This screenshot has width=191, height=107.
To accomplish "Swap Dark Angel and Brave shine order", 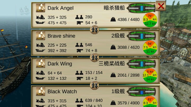I will pyautogui.click(x=94, y=30).
